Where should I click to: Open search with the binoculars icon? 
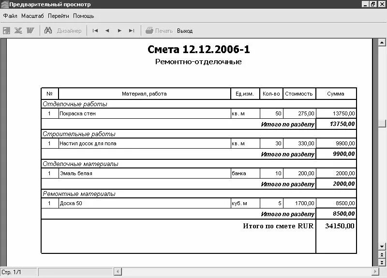point(48,30)
